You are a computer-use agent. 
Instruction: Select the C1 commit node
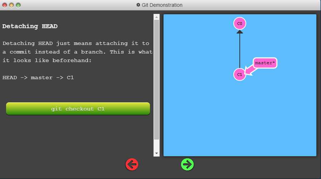tap(239, 75)
